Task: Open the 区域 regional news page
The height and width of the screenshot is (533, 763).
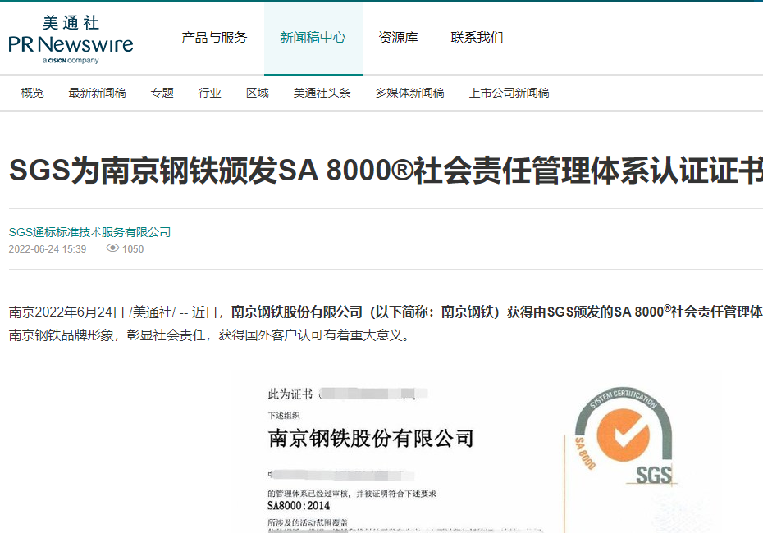Action: 257,93
